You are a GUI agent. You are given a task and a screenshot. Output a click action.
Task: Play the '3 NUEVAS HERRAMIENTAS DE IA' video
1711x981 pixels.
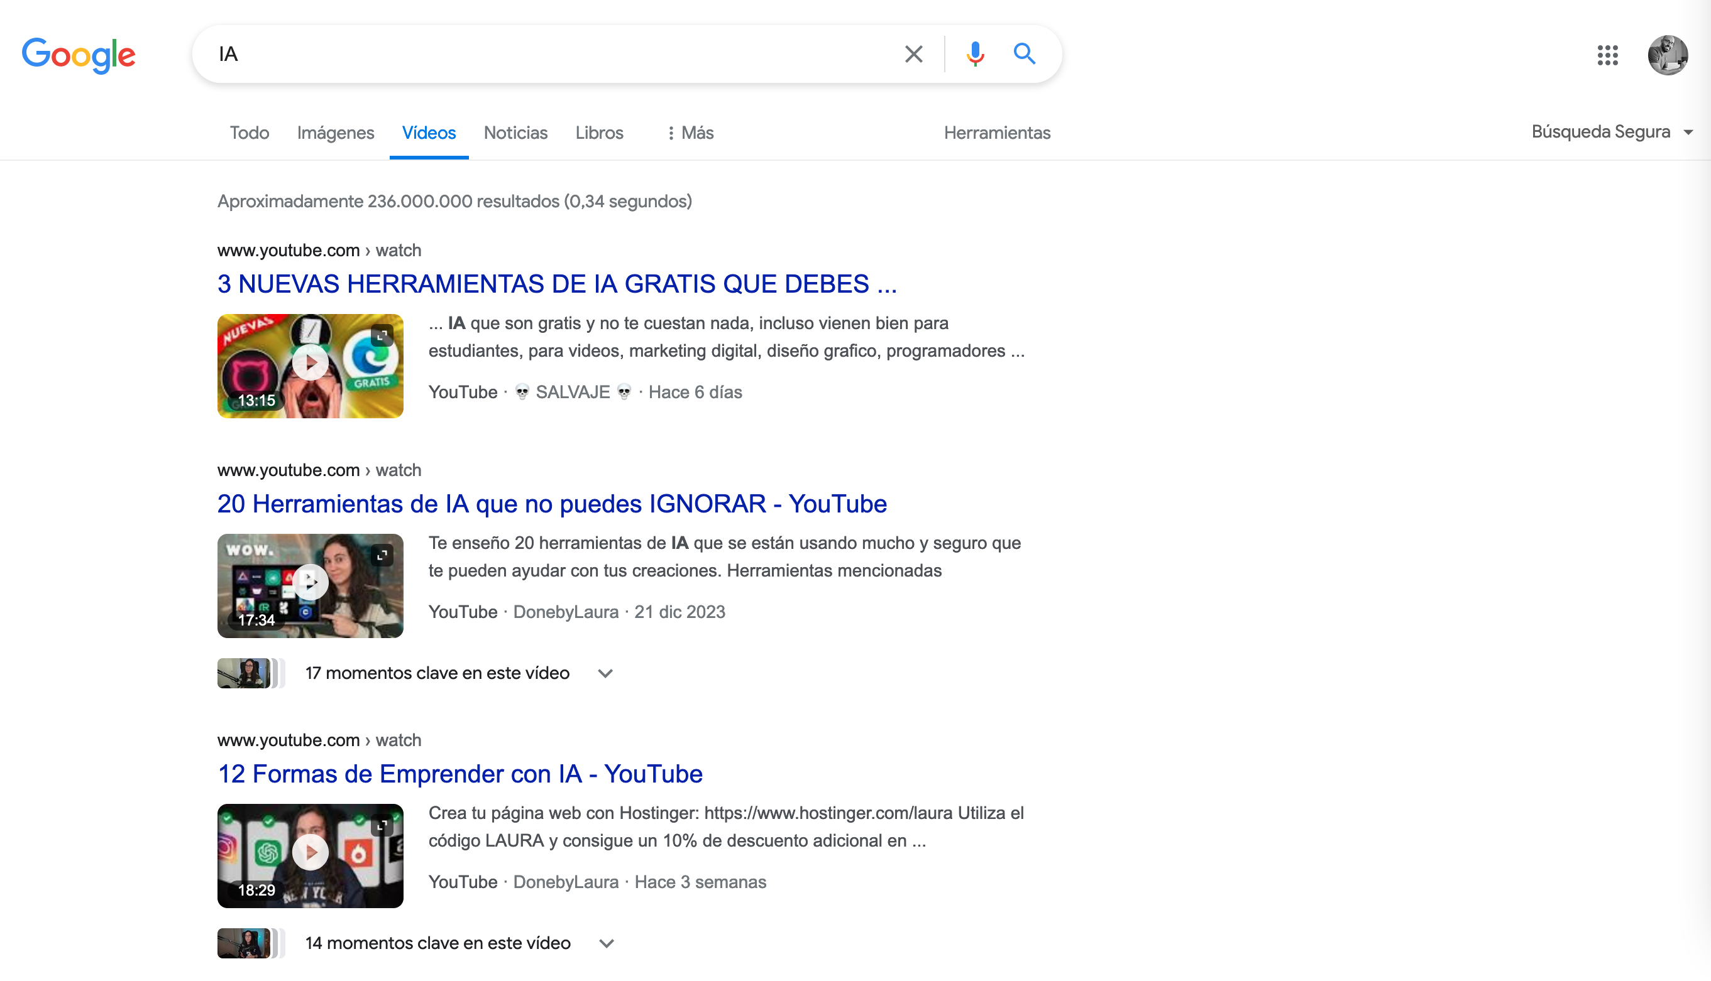click(x=310, y=362)
